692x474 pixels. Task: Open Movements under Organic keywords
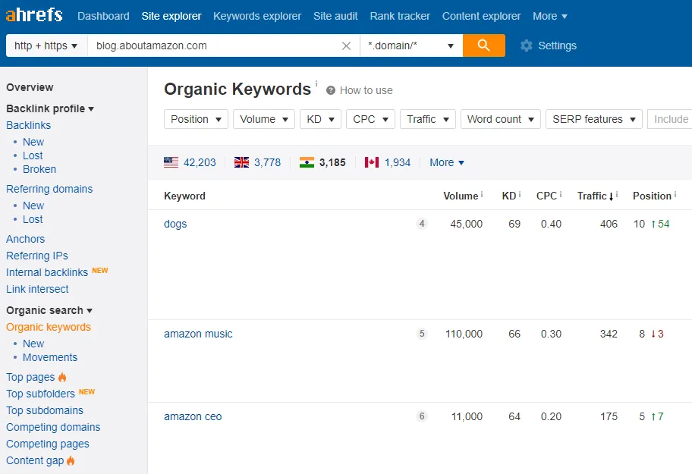(x=50, y=357)
